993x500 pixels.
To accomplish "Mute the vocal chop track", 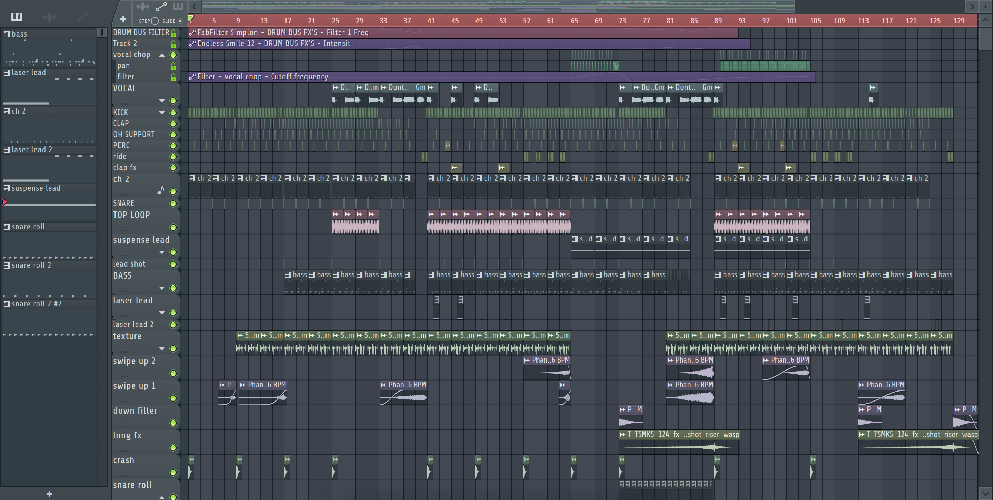I will [173, 55].
